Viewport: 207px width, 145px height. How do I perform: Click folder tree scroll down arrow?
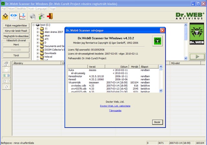click(x=186, y=58)
